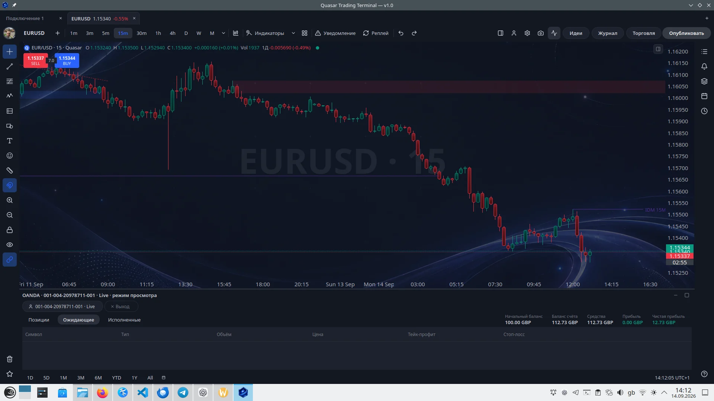Image resolution: width=714 pixels, height=401 pixels.
Task: Select the 1h timeframe
Action: coord(158,33)
